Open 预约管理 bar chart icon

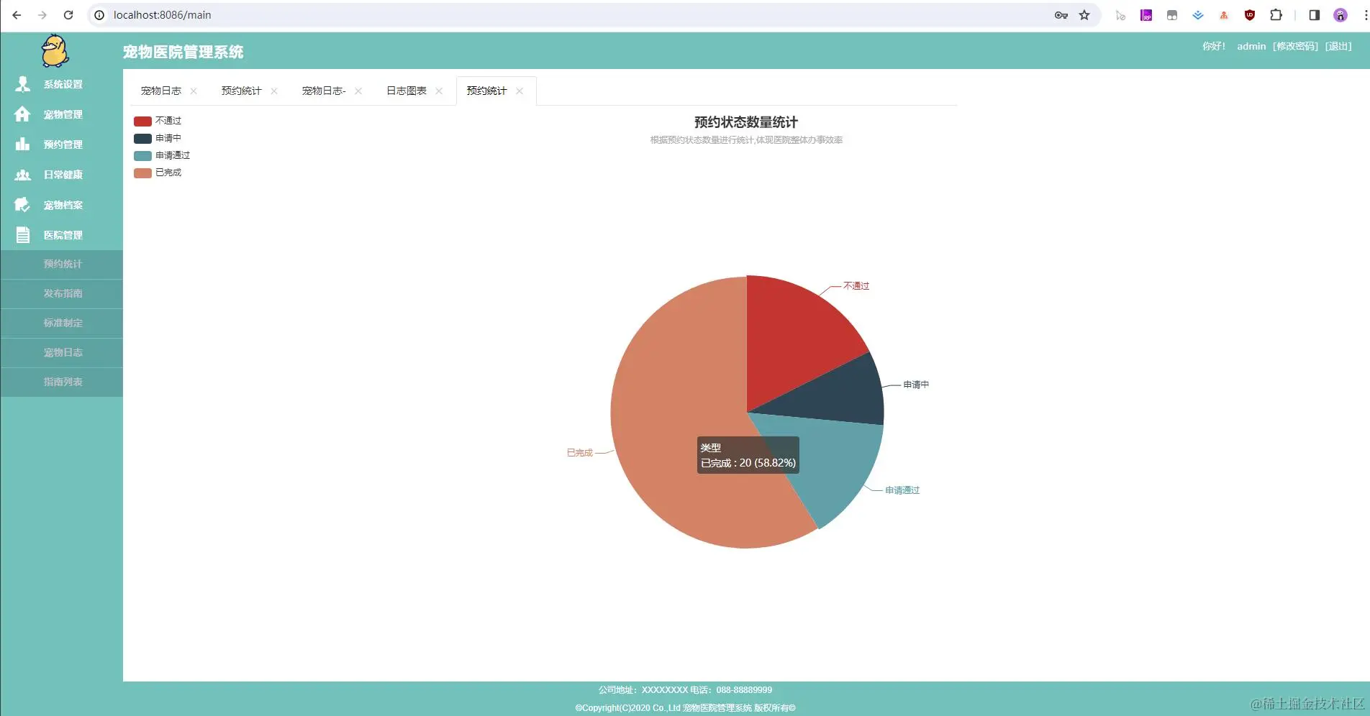(23, 144)
